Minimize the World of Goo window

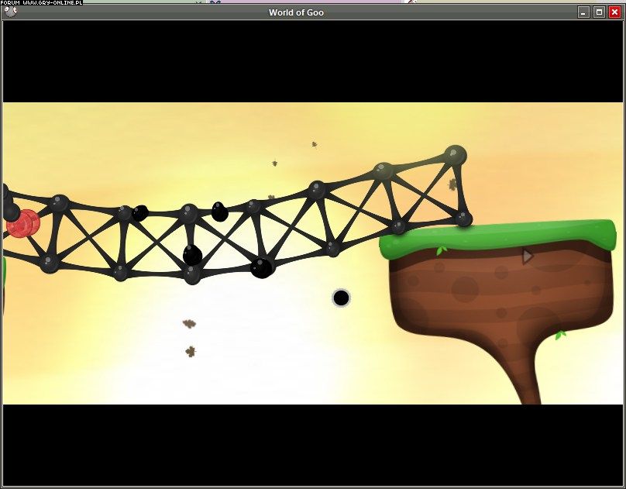point(583,12)
